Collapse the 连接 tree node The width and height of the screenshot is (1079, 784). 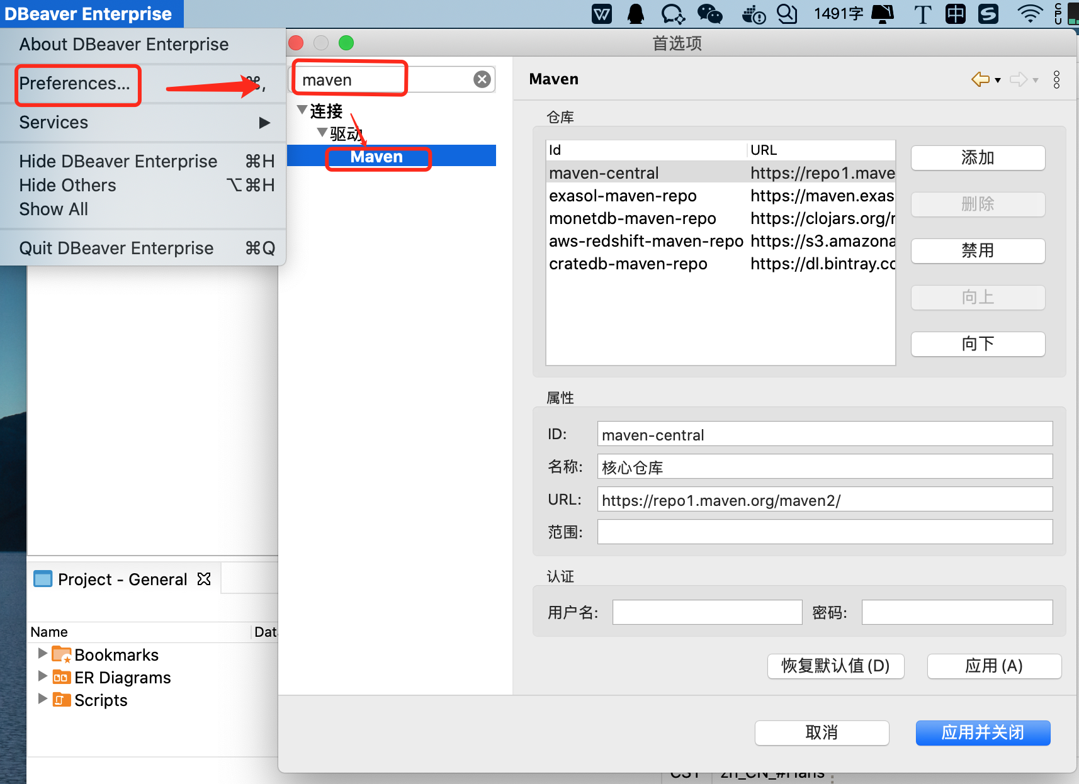[x=302, y=110]
